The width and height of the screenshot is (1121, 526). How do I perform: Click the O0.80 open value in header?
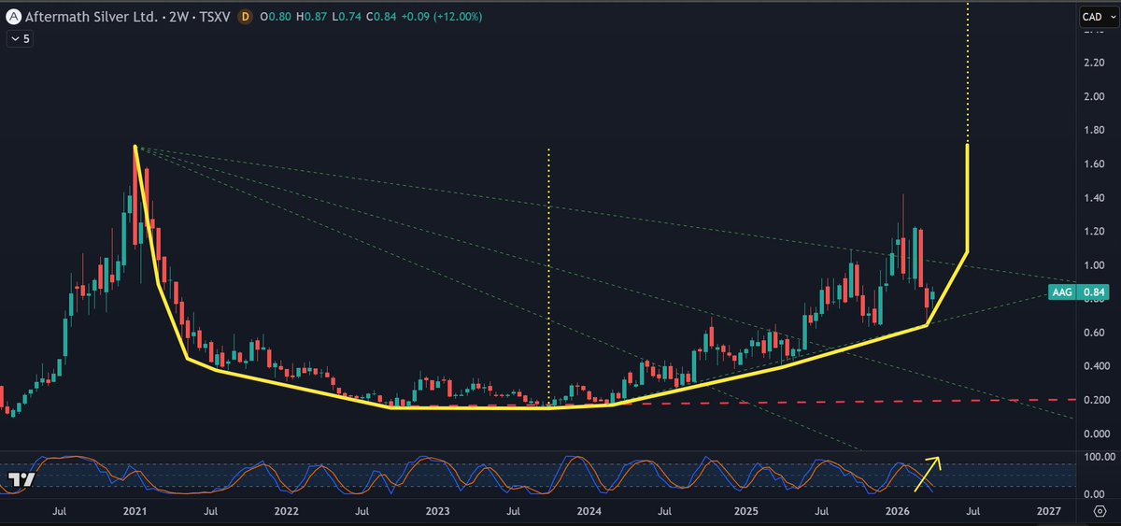pyautogui.click(x=275, y=17)
